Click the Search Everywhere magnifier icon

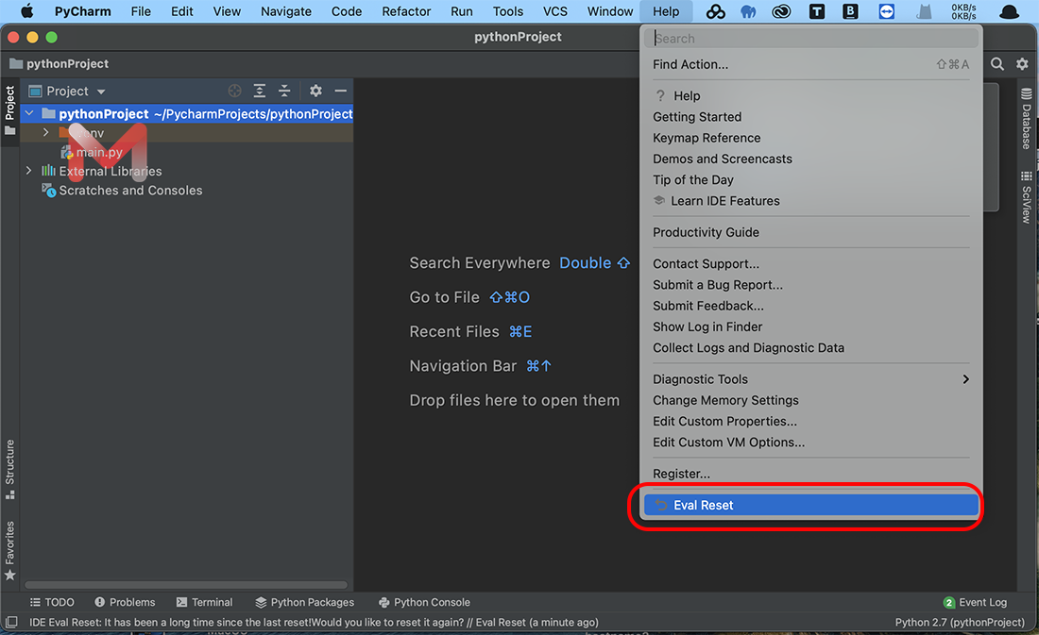coord(997,63)
